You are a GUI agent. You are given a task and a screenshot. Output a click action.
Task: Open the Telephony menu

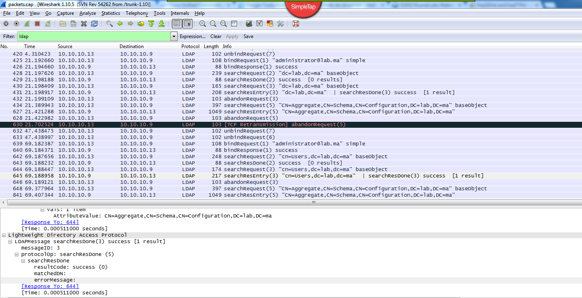pos(136,13)
